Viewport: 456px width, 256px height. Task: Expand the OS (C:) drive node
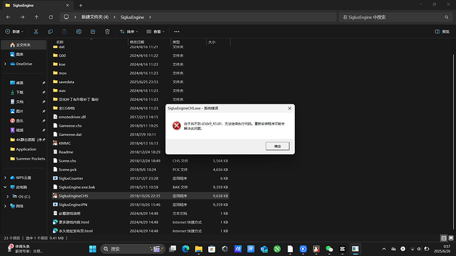[x=7, y=197]
